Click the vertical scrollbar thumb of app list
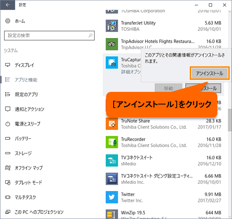The image size is (232, 219). tap(230, 120)
